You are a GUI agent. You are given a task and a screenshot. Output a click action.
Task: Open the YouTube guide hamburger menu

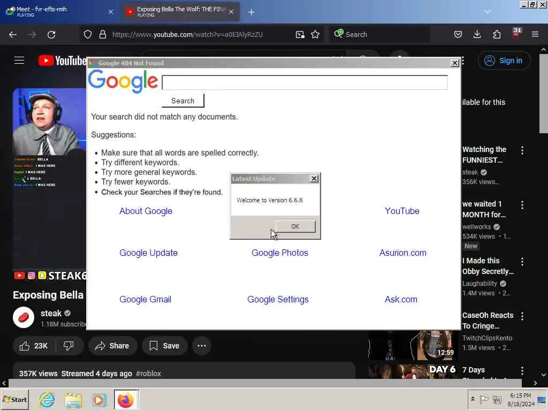point(19,60)
